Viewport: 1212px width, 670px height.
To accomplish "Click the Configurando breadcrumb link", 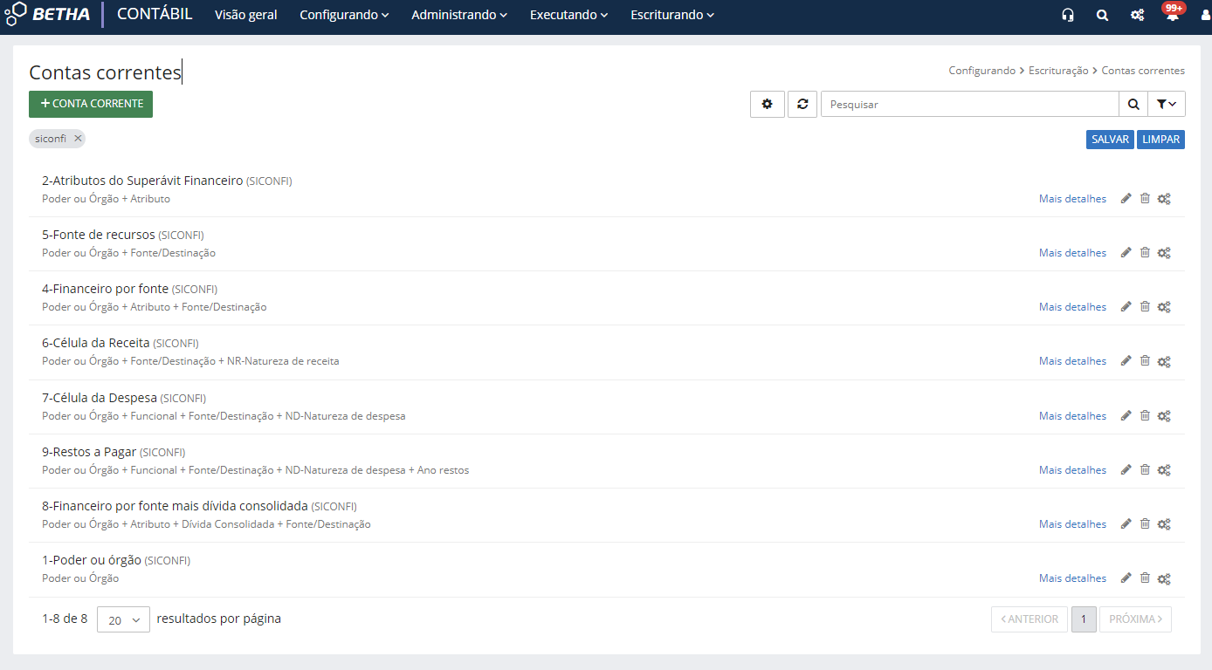I will click(x=982, y=71).
